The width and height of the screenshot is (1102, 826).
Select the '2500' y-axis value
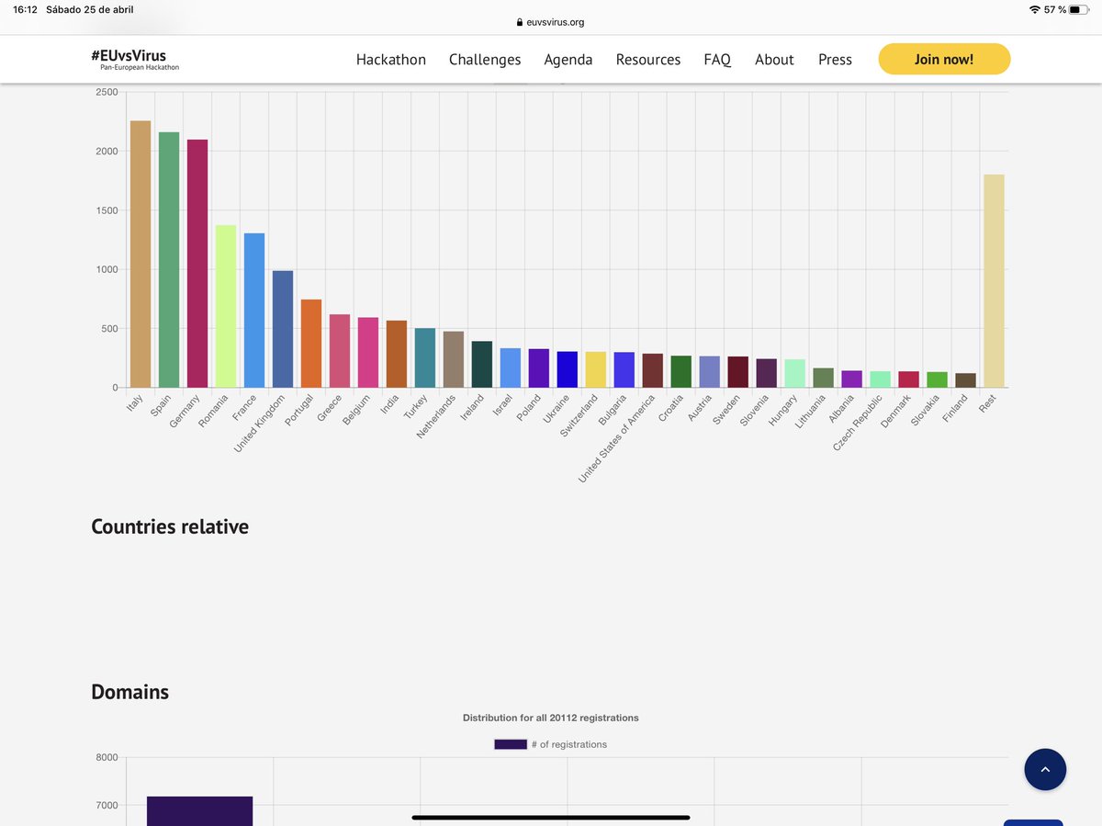107,92
